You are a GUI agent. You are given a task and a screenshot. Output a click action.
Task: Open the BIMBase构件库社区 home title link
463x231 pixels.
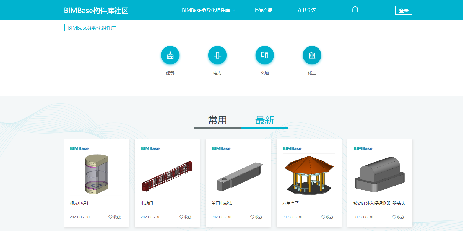(x=96, y=11)
